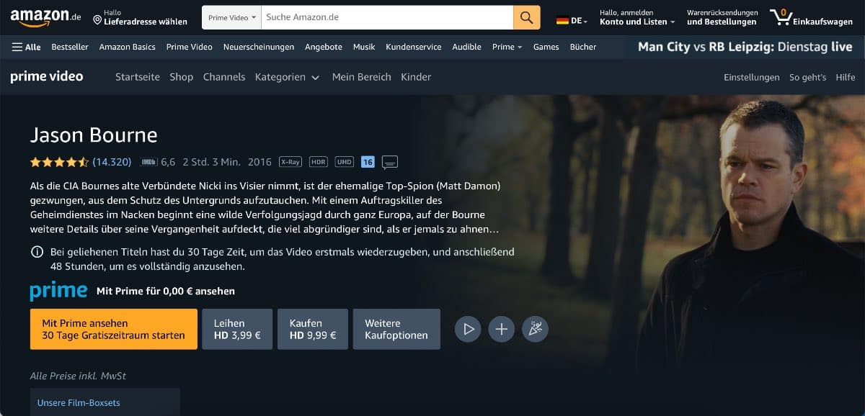Click the UHD badge
The height and width of the screenshot is (416, 865).
(x=345, y=162)
